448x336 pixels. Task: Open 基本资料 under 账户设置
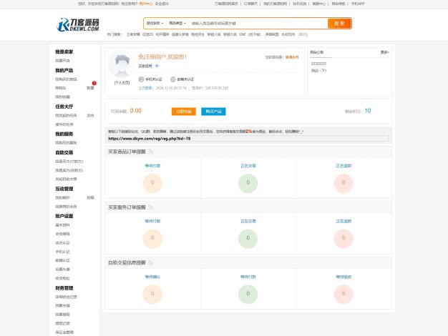(x=62, y=225)
